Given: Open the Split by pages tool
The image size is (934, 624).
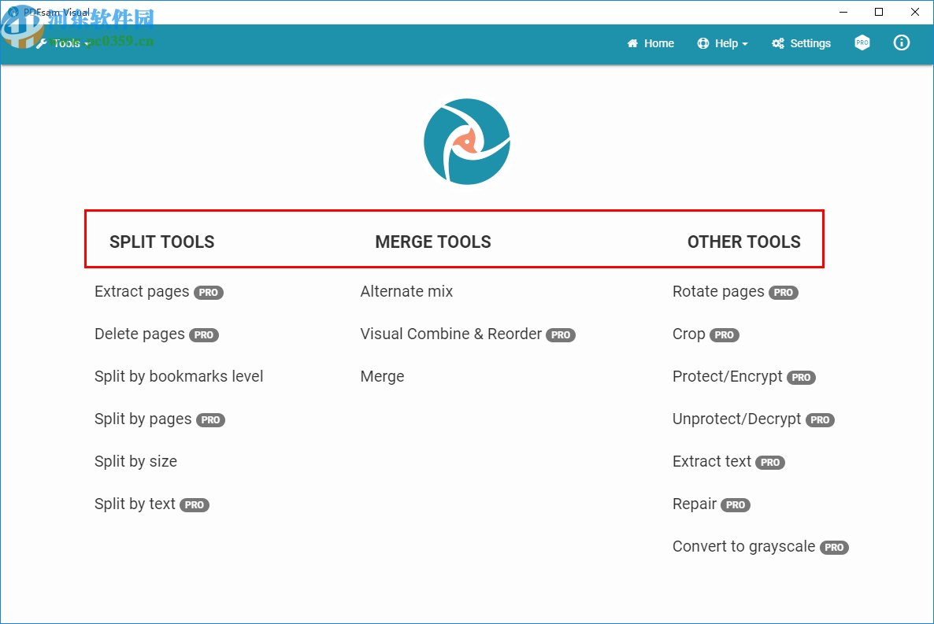Looking at the screenshot, I should click(x=143, y=419).
